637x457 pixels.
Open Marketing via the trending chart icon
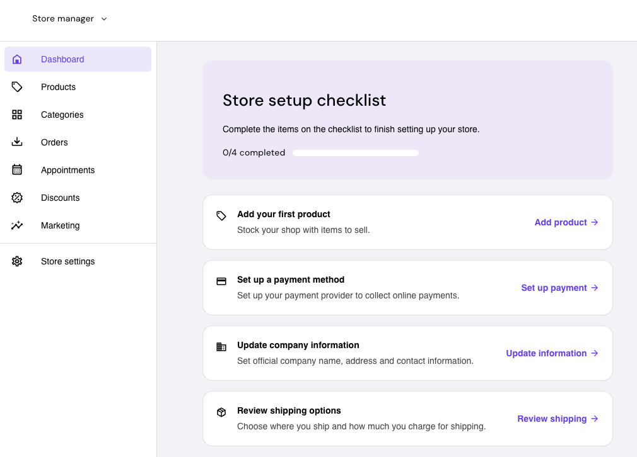(16, 225)
